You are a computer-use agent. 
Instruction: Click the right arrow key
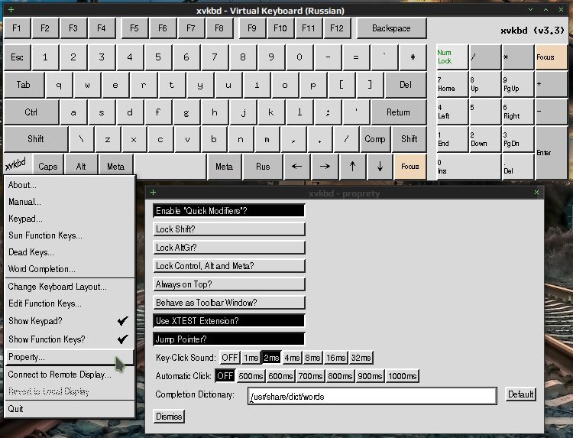(325, 167)
